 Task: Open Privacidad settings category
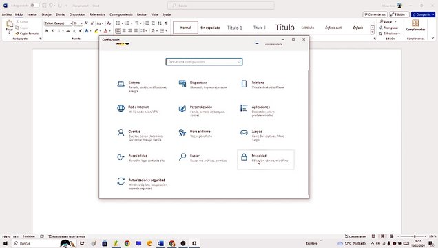(265, 159)
